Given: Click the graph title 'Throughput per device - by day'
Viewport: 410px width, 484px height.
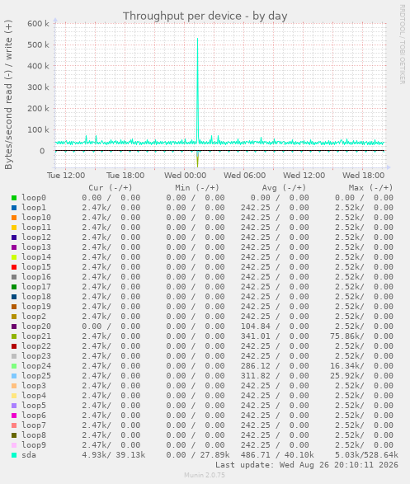Looking at the screenshot, I should click(x=205, y=16).
